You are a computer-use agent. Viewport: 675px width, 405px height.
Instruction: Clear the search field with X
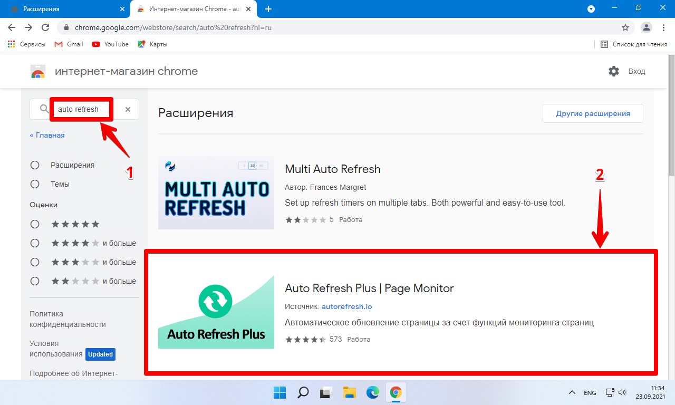(x=128, y=109)
